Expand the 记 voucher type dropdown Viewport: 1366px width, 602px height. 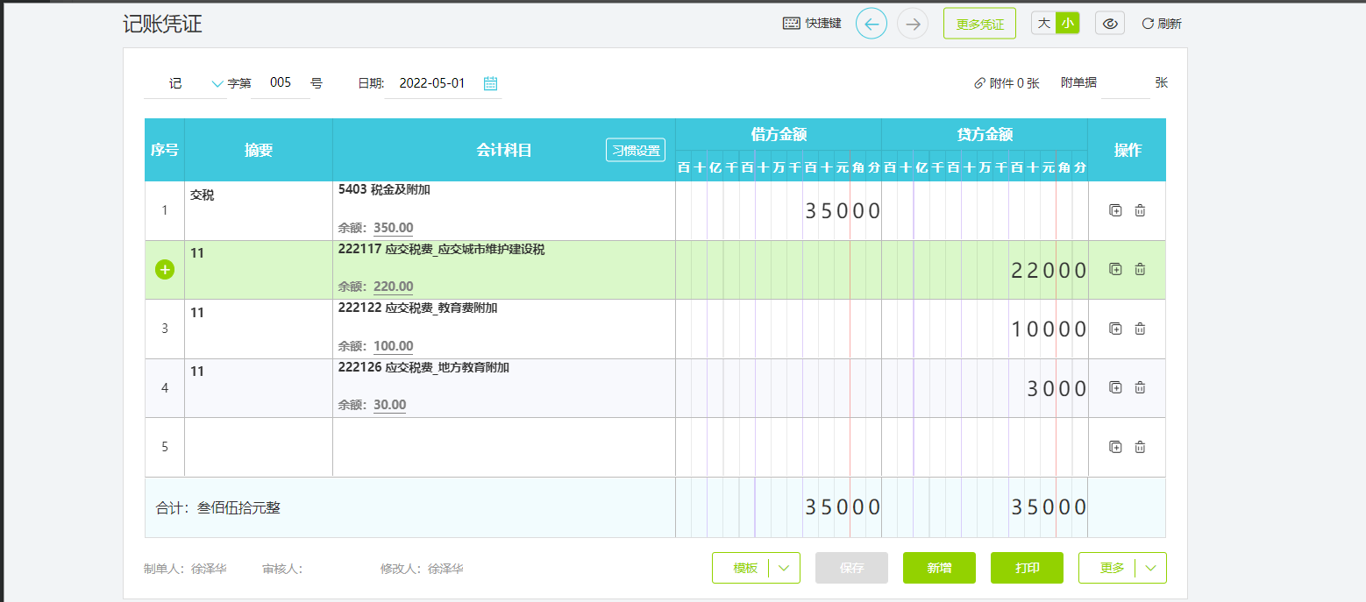pos(217,84)
